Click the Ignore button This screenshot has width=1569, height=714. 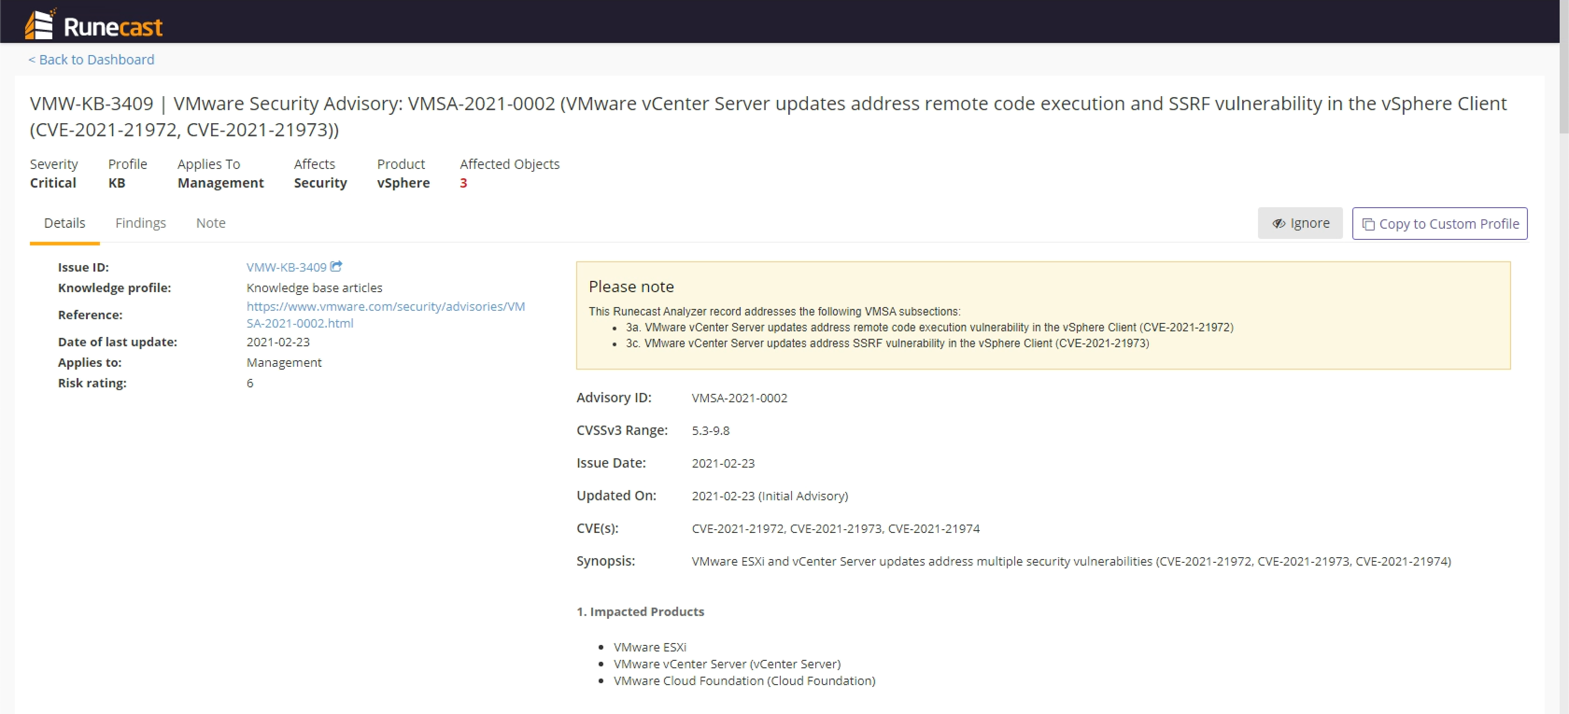tap(1300, 224)
